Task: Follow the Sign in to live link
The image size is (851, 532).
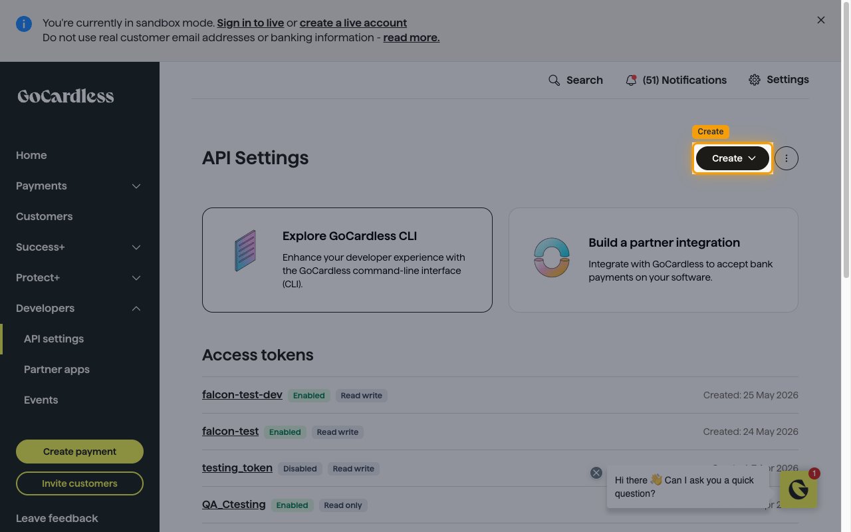Action: coord(251,23)
